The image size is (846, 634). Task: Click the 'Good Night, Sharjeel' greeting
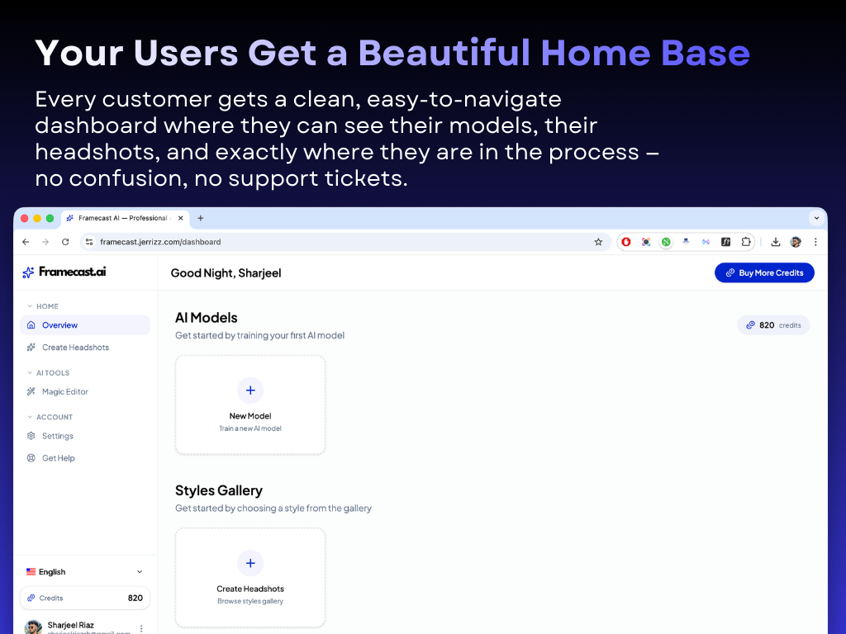pyautogui.click(x=226, y=272)
